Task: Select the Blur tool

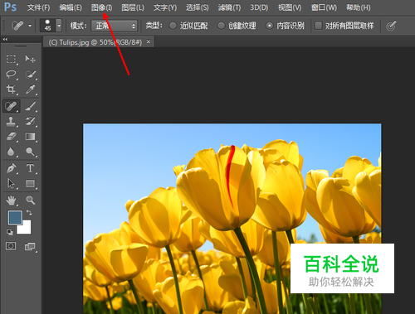Action: [11, 152]
